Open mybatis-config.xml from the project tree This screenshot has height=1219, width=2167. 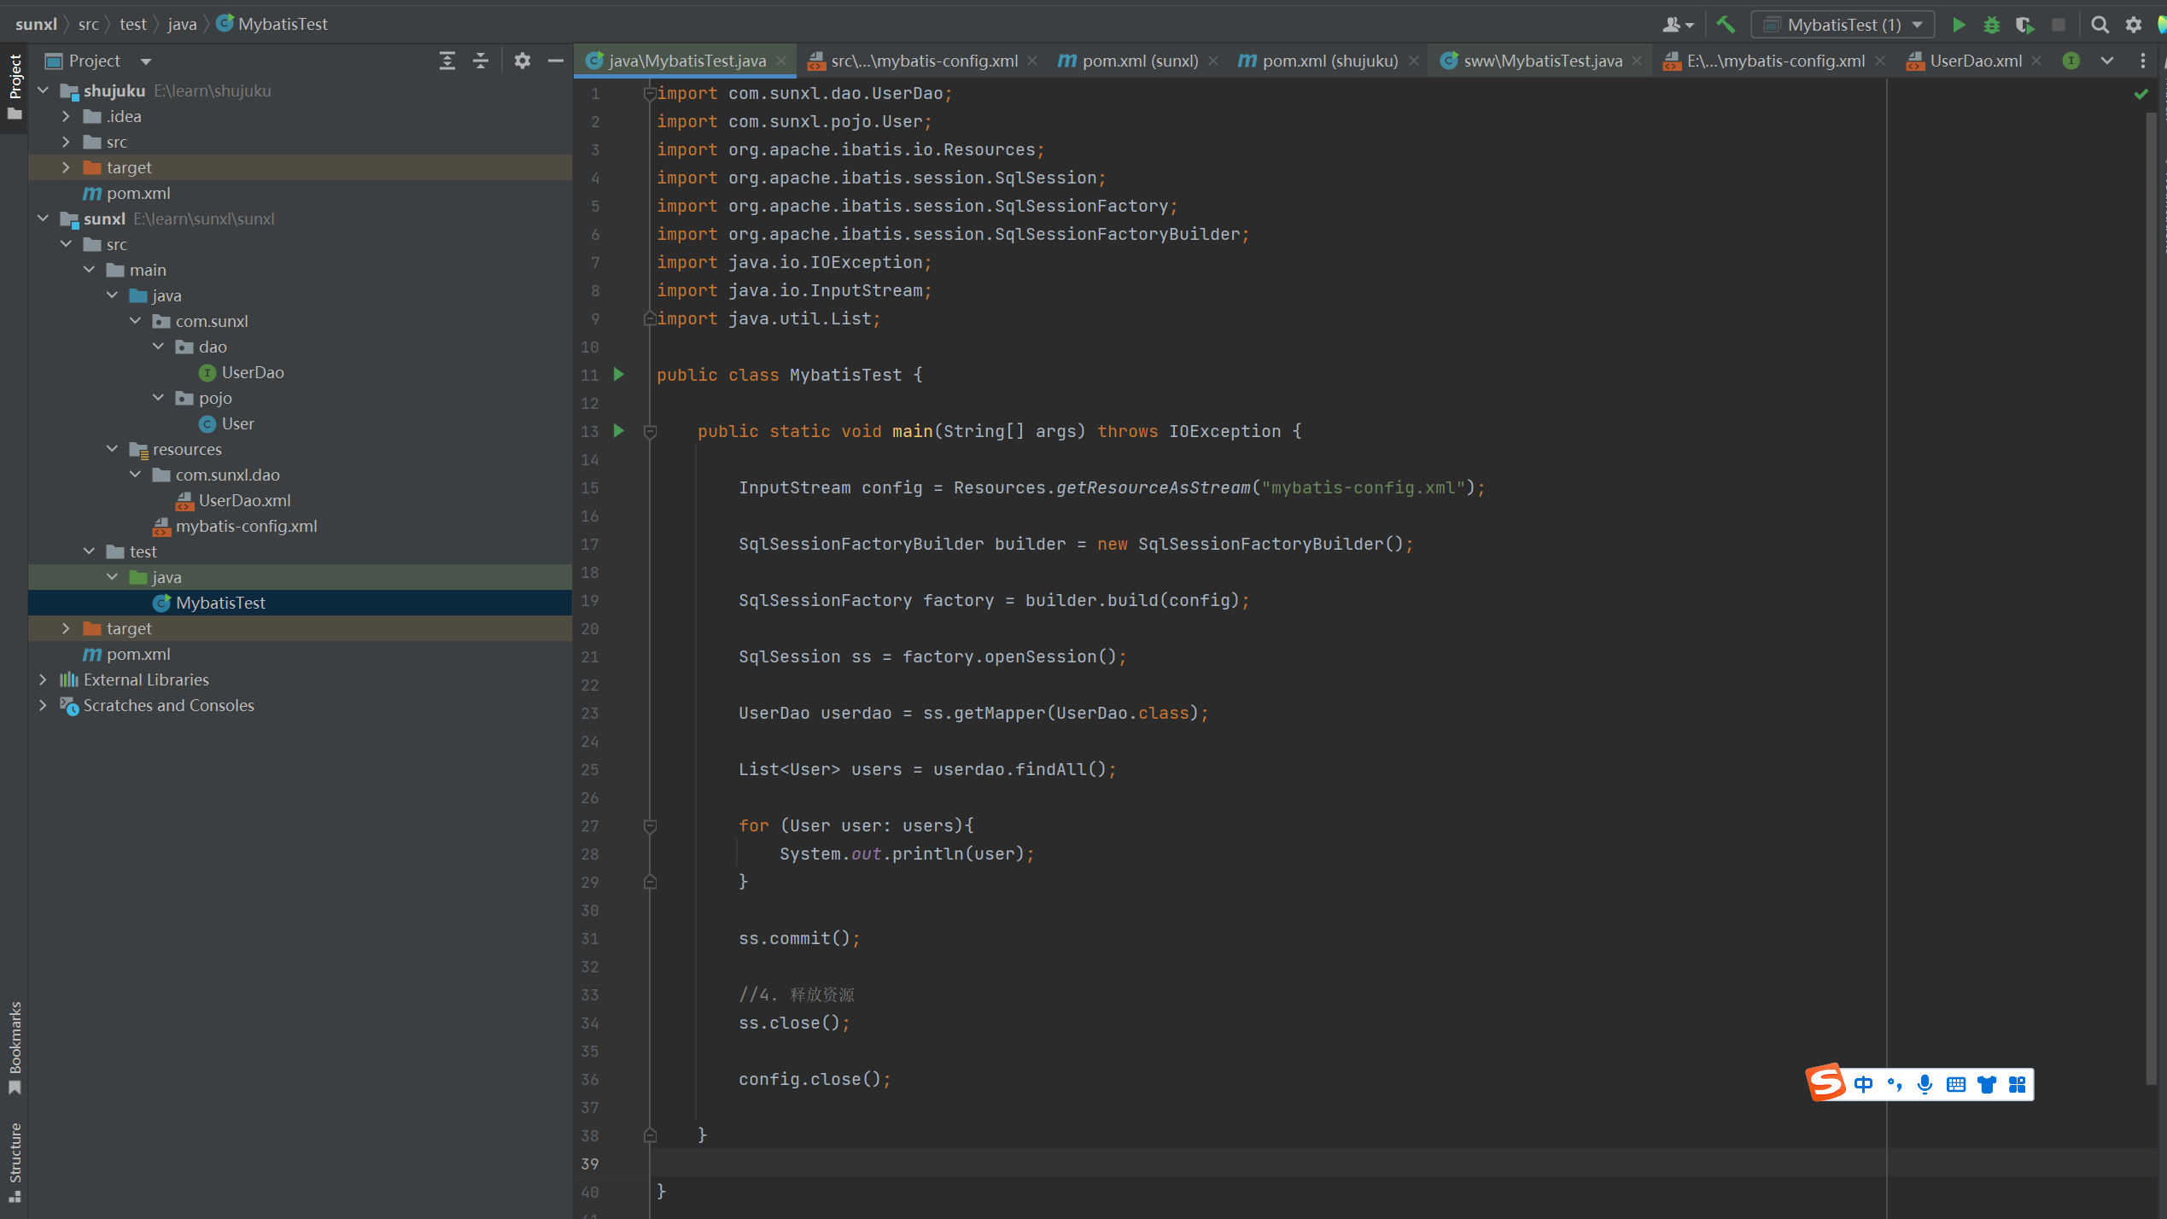pos(246,526)
